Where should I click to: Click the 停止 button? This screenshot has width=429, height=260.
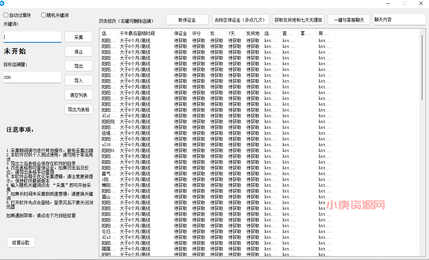pyautogui.click(x=78, y=51)
